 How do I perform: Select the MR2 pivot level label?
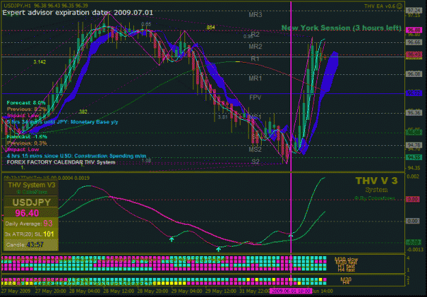tap(255, 46)
